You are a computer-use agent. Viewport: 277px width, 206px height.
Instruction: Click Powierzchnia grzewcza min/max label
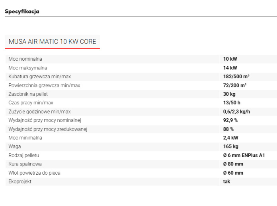click(x=44, y=85)
